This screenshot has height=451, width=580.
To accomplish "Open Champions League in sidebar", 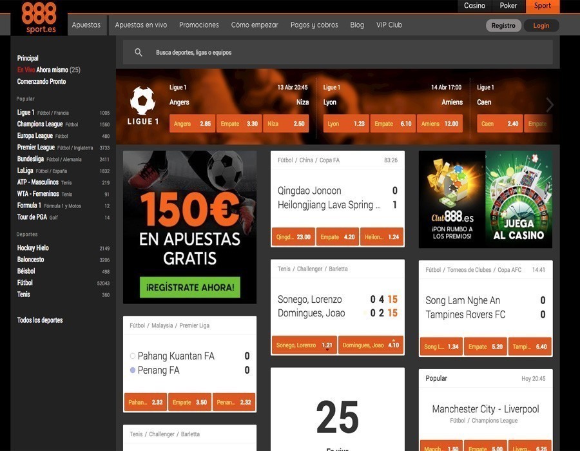I will [x=63, y=124].
